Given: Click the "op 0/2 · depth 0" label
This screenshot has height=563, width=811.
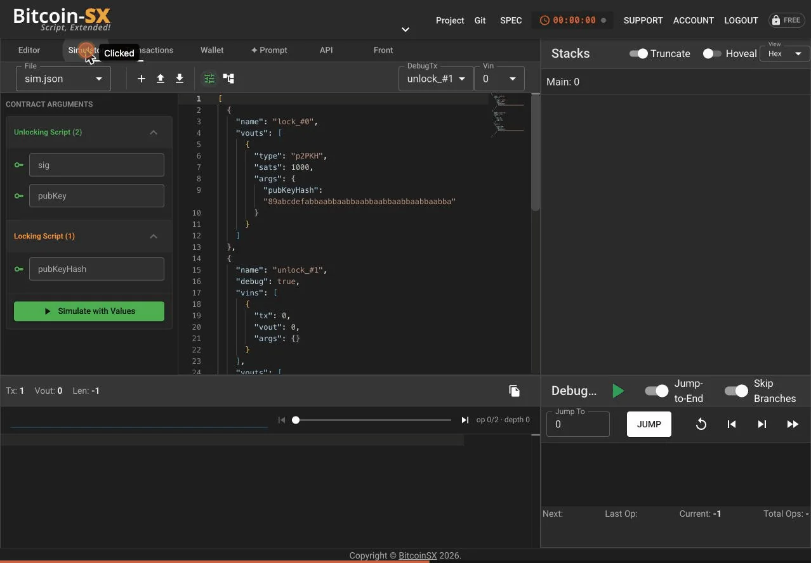Looking at the screenshot, I should [x=503, y=420].
